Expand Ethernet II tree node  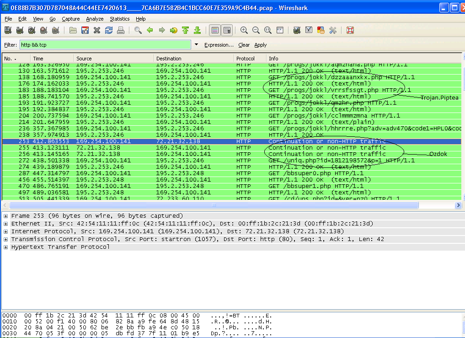(x=5, y=224)
